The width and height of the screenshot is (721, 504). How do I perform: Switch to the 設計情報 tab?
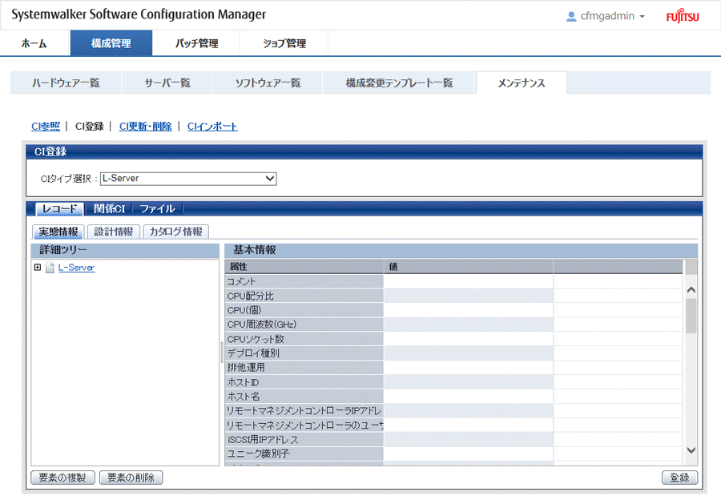(x=114, y=232)
